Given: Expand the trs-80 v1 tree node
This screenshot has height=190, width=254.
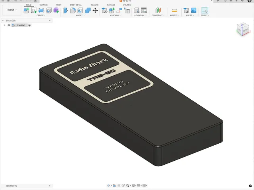Looking at the screenshot, I should coord(4,25).
